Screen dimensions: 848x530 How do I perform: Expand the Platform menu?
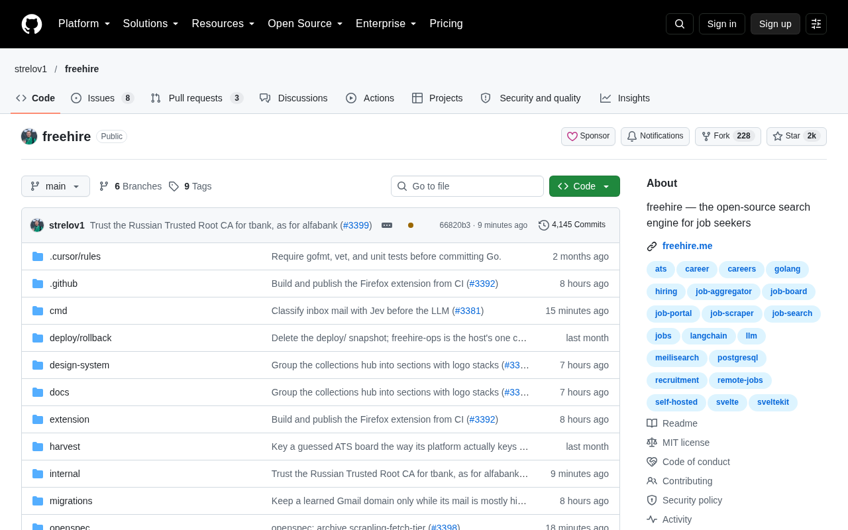point(84,24)
